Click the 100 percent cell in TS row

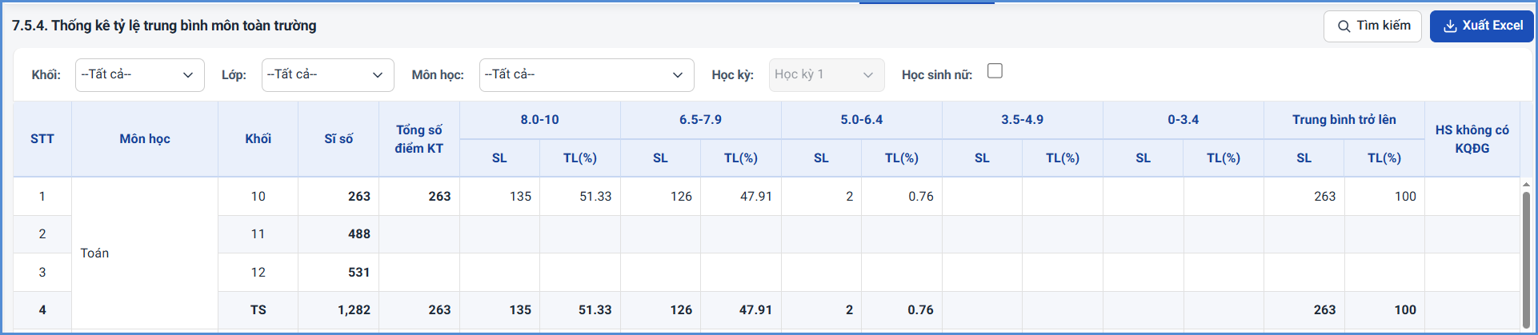[1384, 310]
